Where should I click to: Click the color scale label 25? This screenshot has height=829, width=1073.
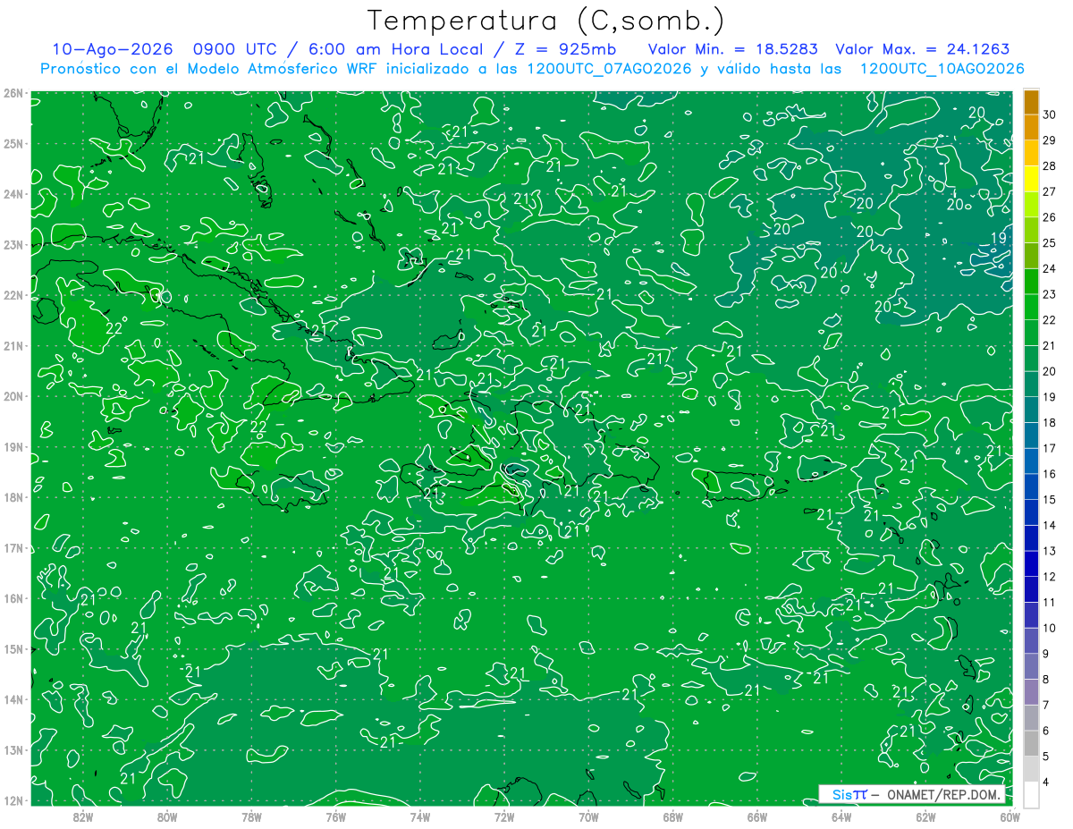[x=1049, y=242]
